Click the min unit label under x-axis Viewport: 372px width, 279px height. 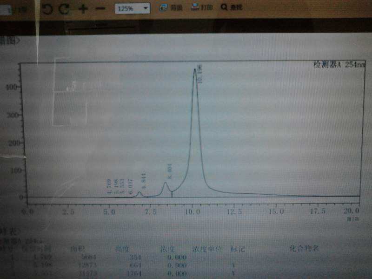pos(353,218)
